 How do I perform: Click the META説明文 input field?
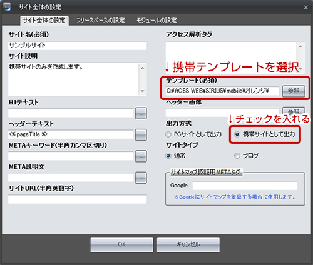71,177
